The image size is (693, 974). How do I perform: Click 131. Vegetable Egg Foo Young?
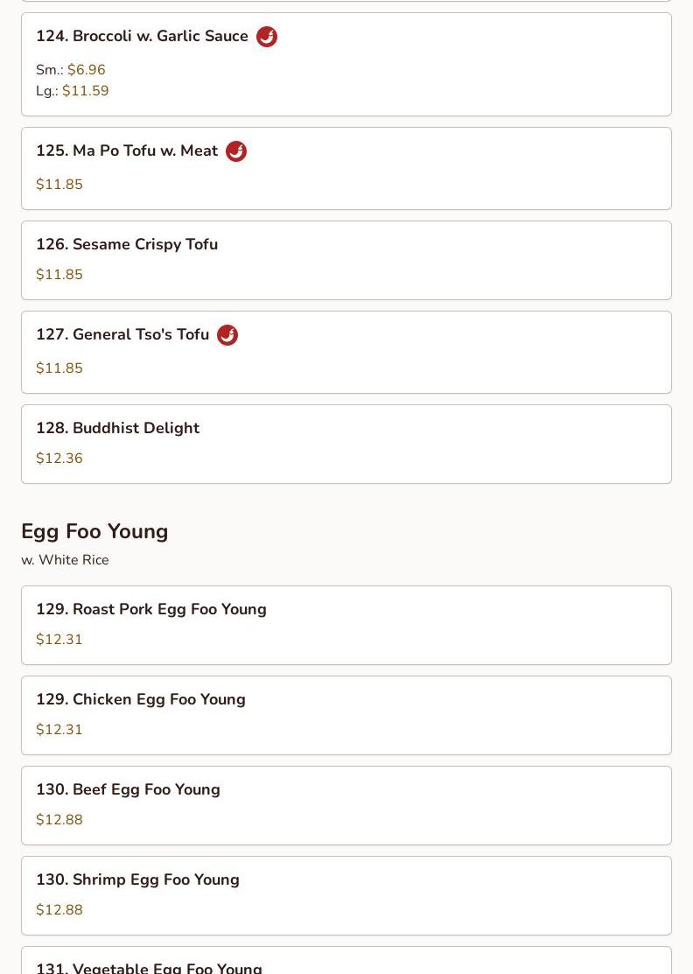(149, 966)
